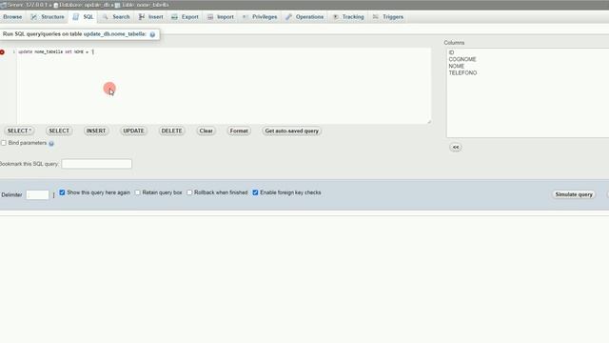The width and height of the screenshot is (609, 343).
Task: Open the update_db database breadcrumb link
Action: pyautogui.click(x=85, y=5)
